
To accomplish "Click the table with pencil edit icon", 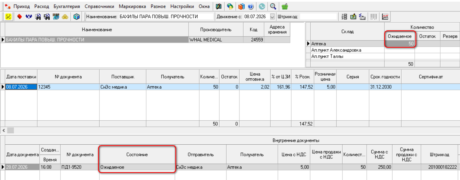I will [353, 17].
